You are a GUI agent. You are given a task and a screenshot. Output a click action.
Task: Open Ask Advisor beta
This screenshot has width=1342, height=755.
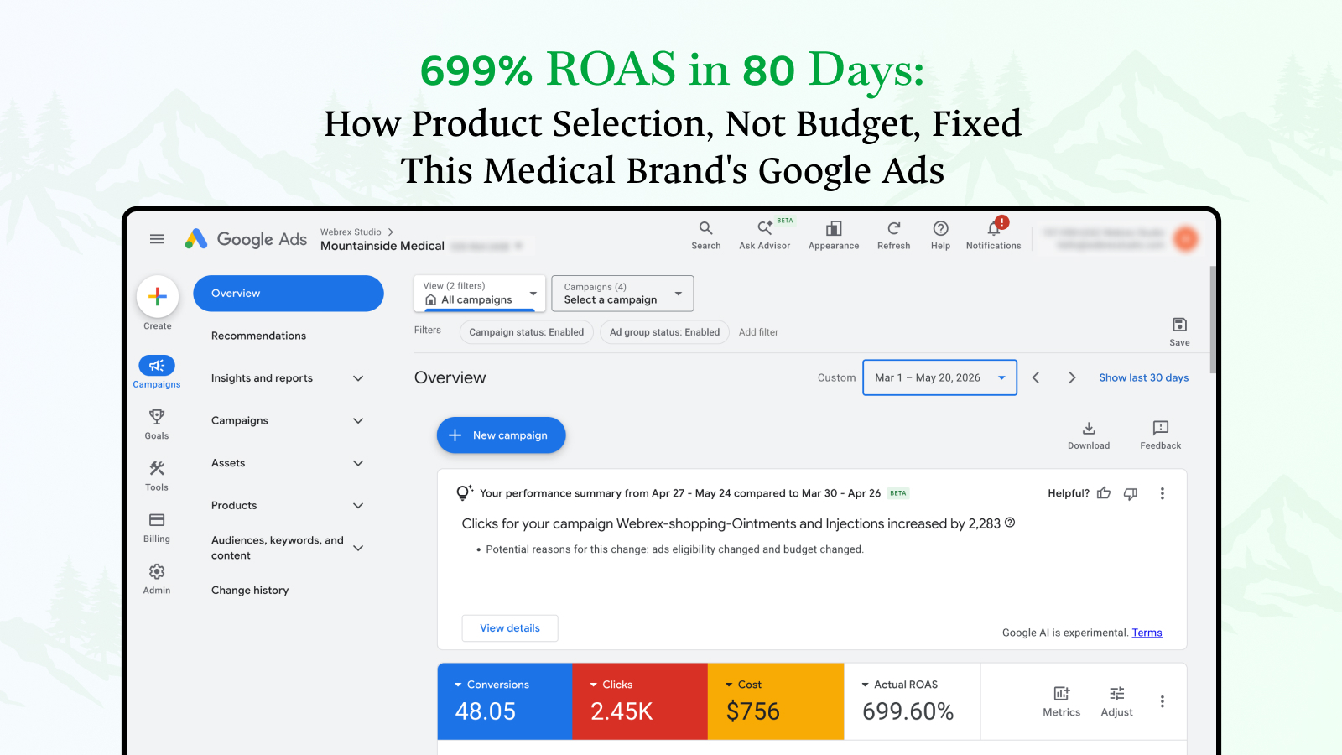[x=764, y=236]
